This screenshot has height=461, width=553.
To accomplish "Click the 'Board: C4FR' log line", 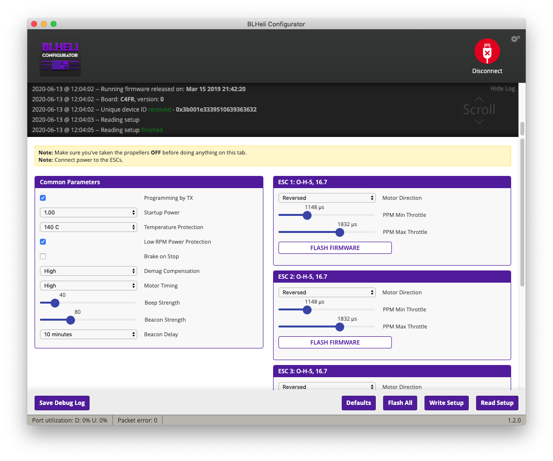I will [98, 99].
